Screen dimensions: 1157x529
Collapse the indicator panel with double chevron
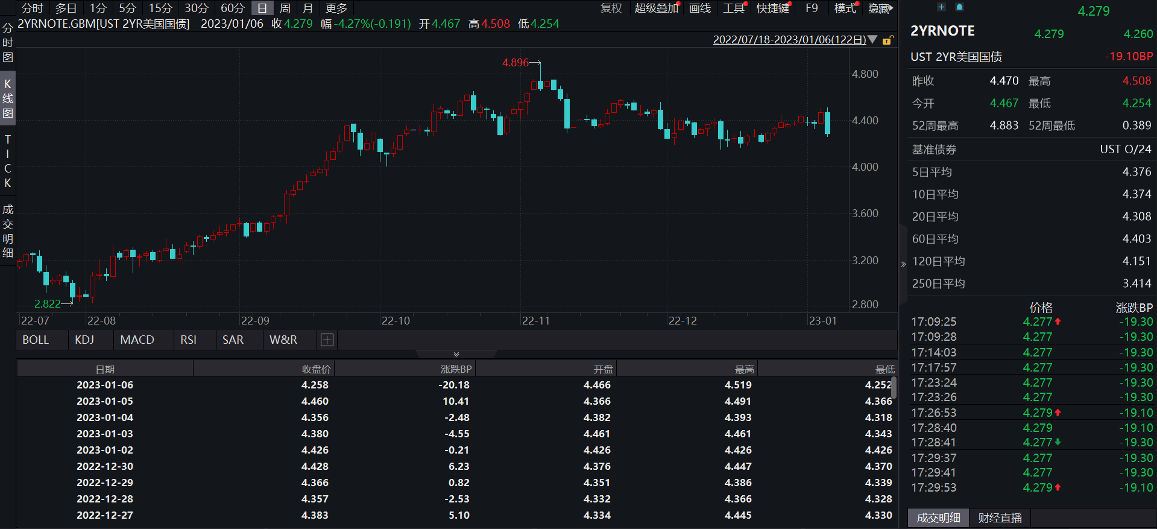[x=456, y=354]
